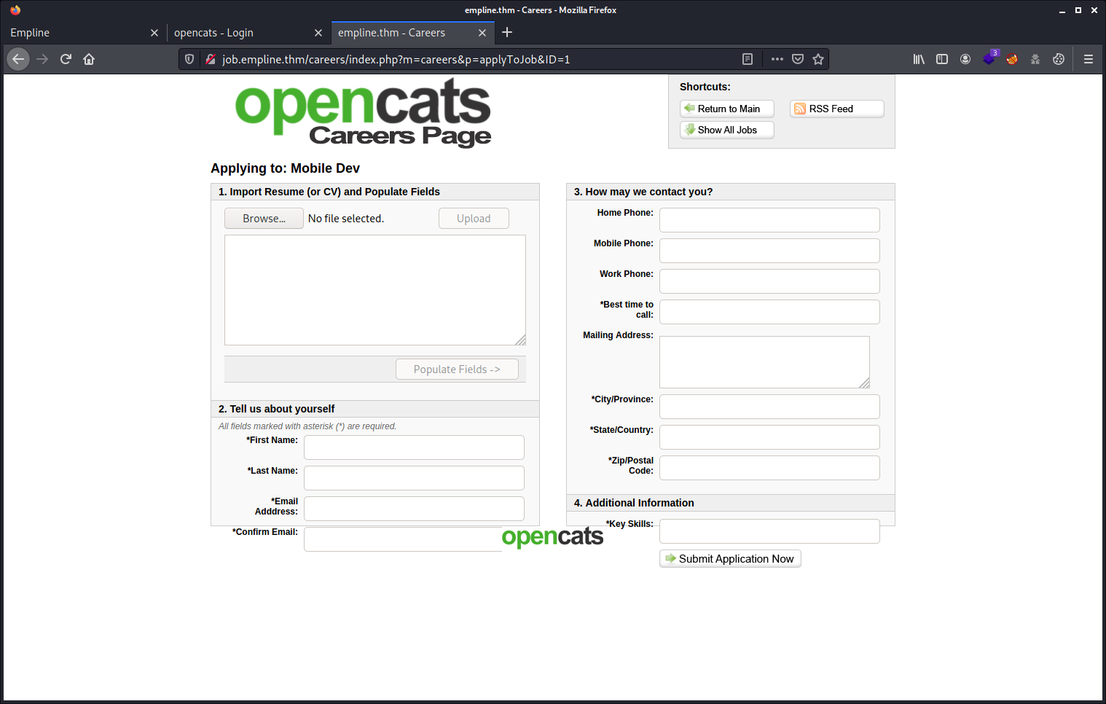Focus the City/Province field

[x=769, y=407]
